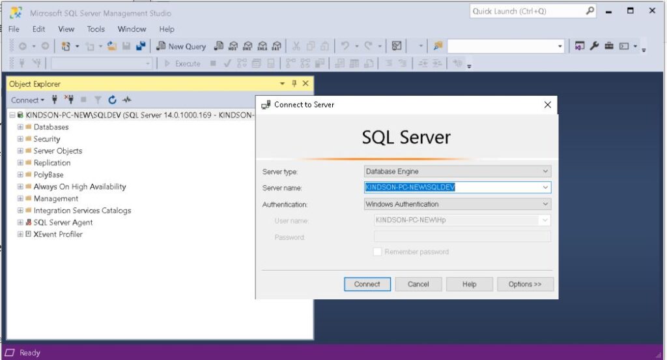
Task: Open the Tools menu
Action: (x=96, y=29)
